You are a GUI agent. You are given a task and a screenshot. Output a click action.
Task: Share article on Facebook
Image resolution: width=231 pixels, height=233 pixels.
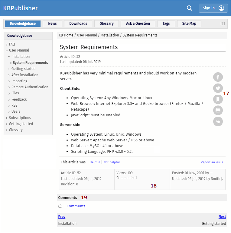pyautogui.click(x=218, y=77)
